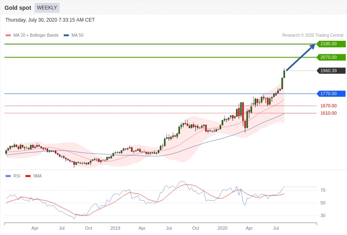The width and height of the screenshot is (347, 235).
Task: Select the MA 50 legend label
Action: (x=78, y=35)
